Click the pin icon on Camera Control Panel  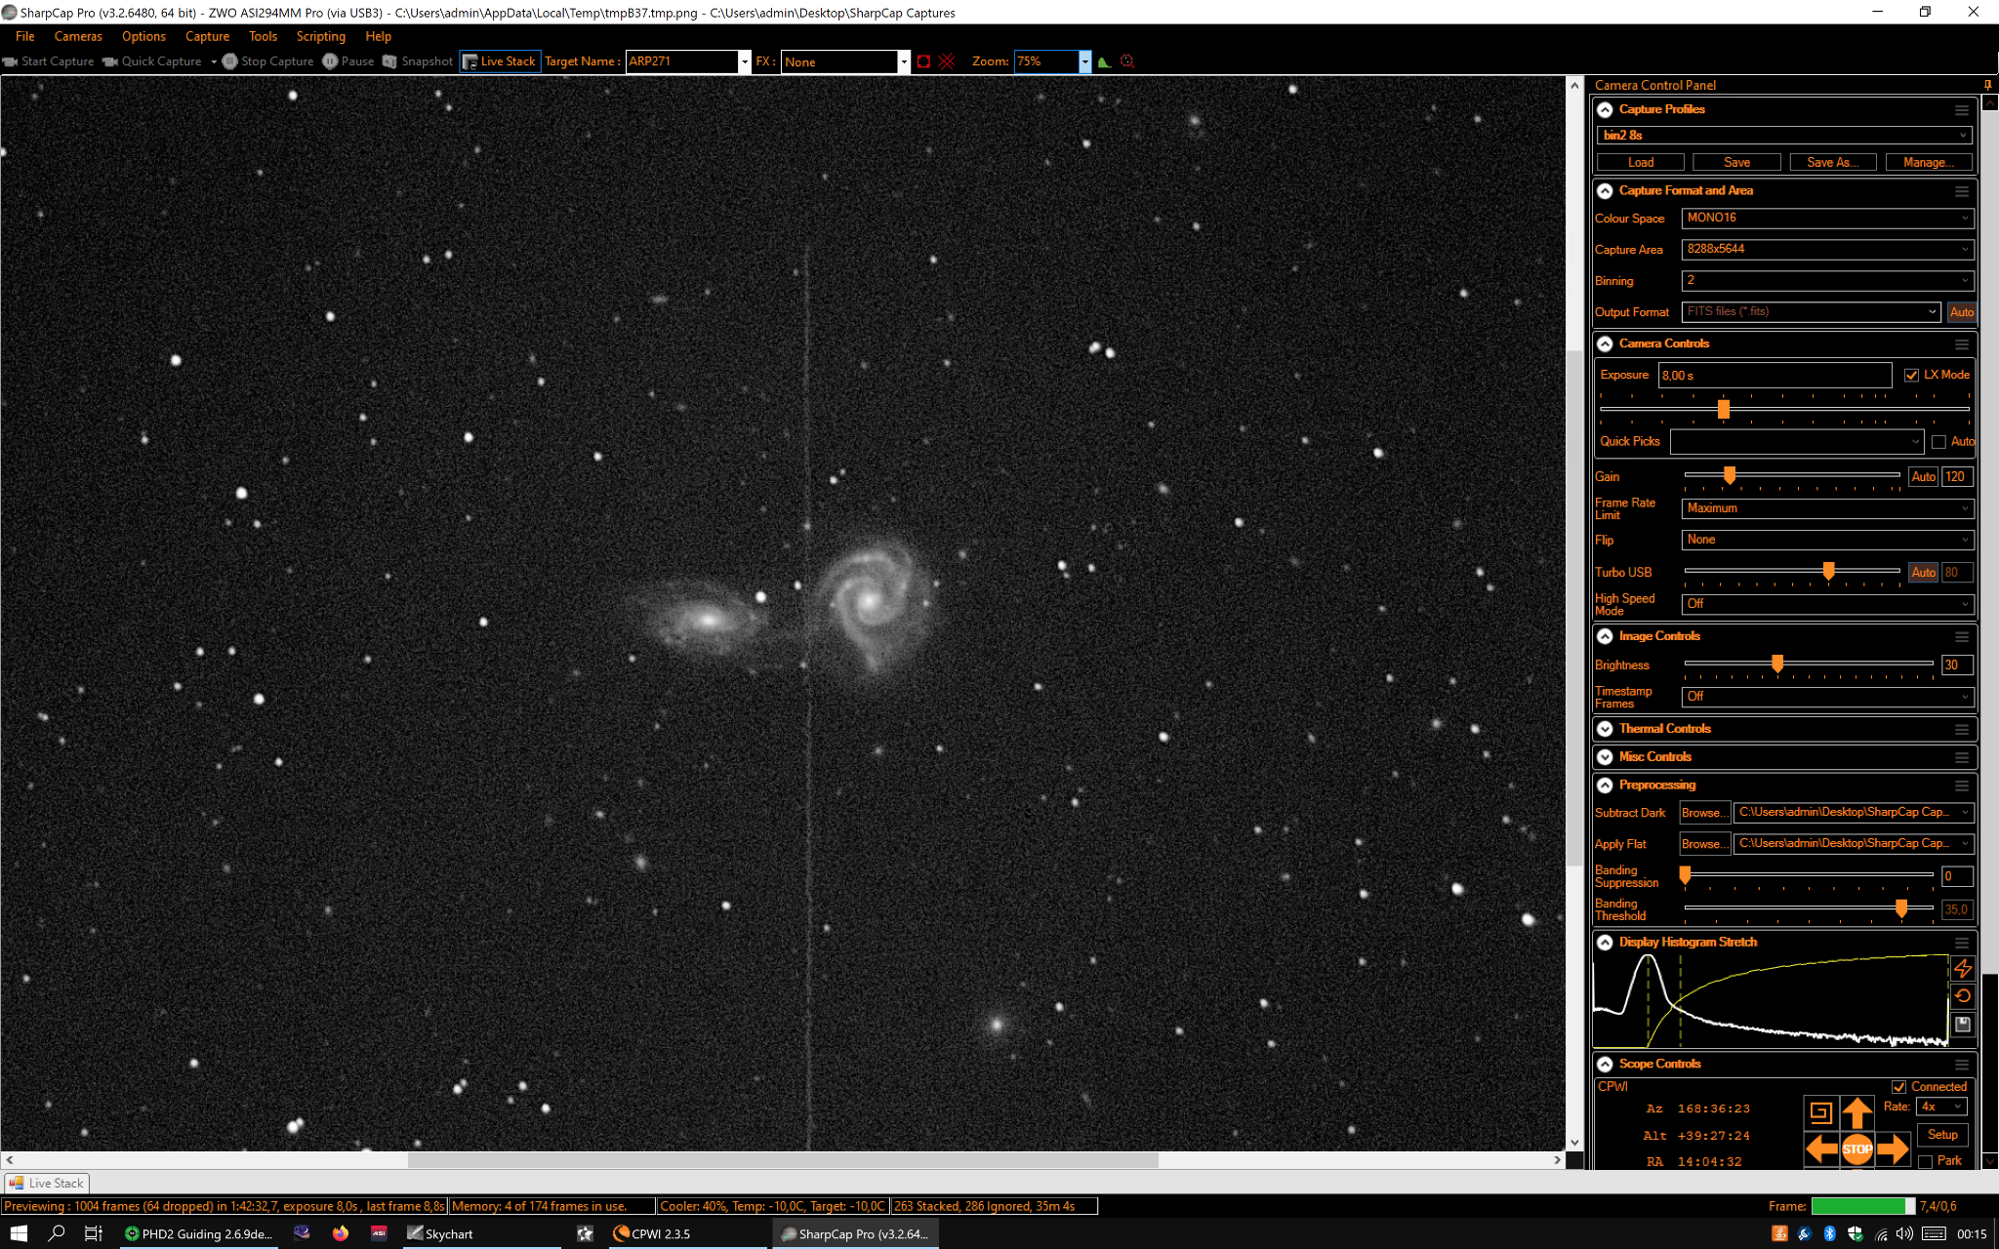pos(1987,85)
